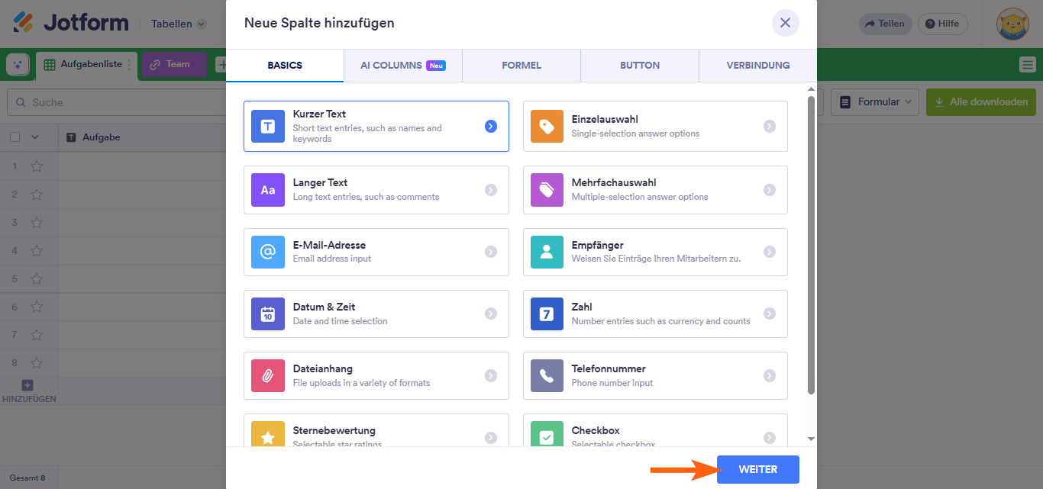This screenshot has width=1043, height=489.
Task: Click the Mehrfachauswahl option arrow
Action: (770, 190)
